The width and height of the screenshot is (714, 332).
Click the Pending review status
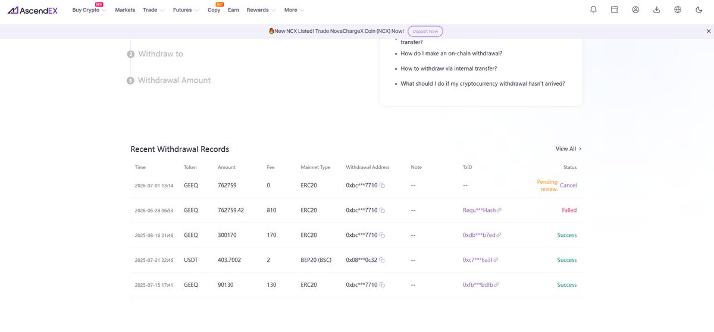coord(547,186)
